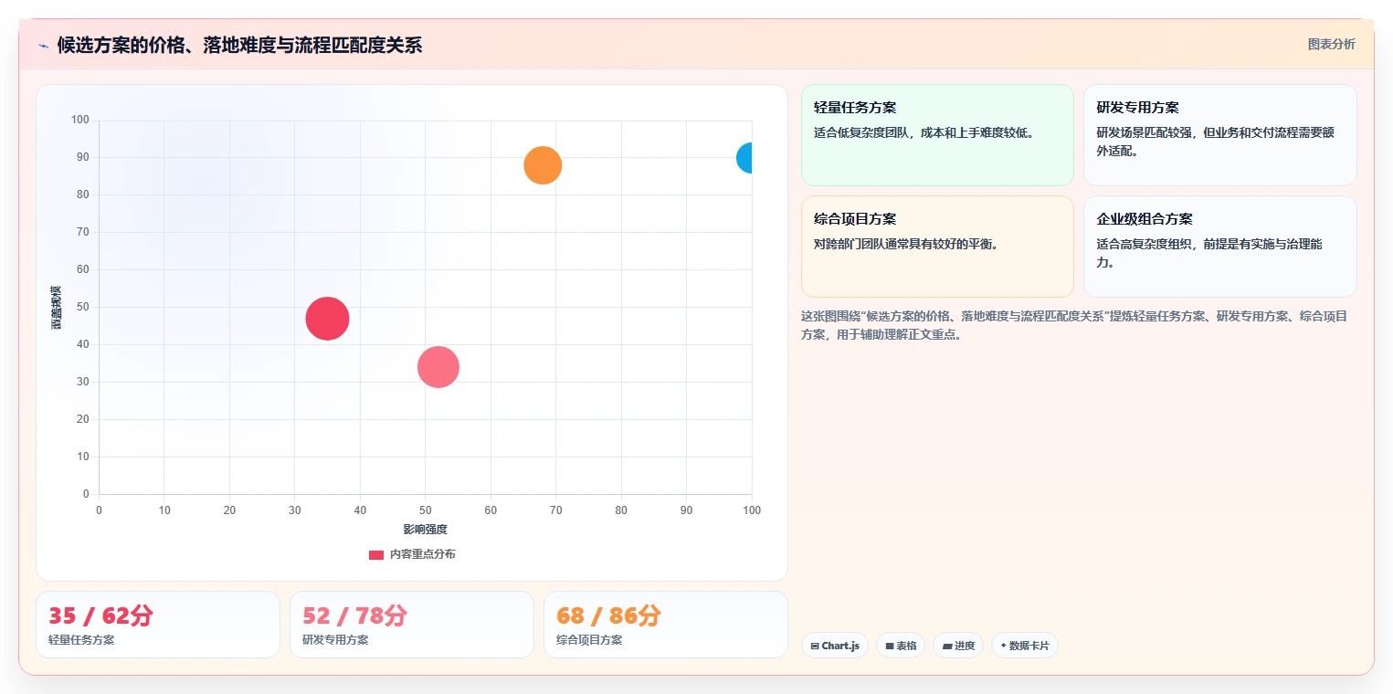The width and height of the screenshot is (1393, 694).
Task: Click the 35 / 62分 score value
Action: tap(100, 615)
